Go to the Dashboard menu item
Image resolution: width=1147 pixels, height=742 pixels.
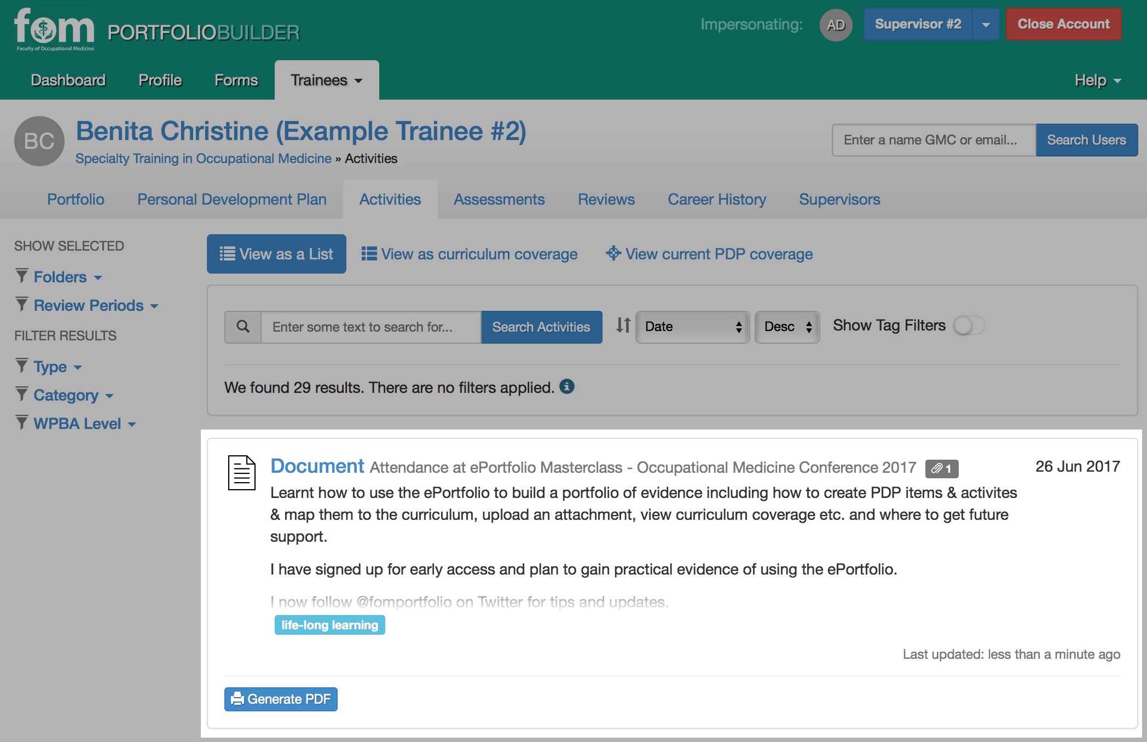pyautogui.click(x=68, y=80)
